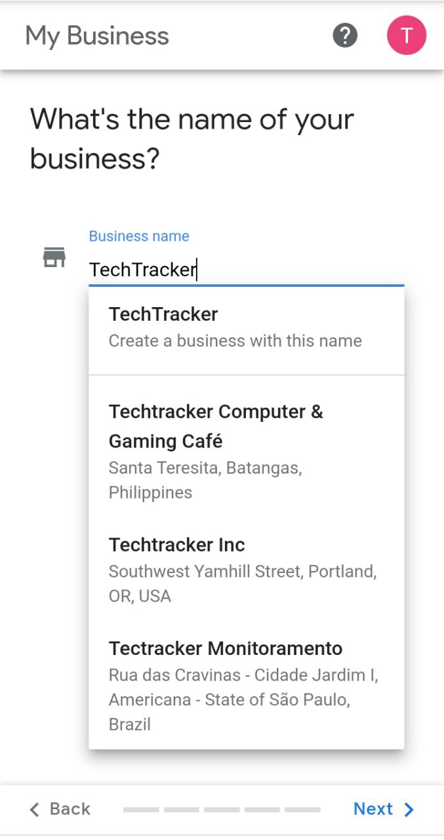The width and height of the screenshot is (444, 840).
Task: Open help with the question mark icon
Action: pyautogui.click(x=345, y=35)
